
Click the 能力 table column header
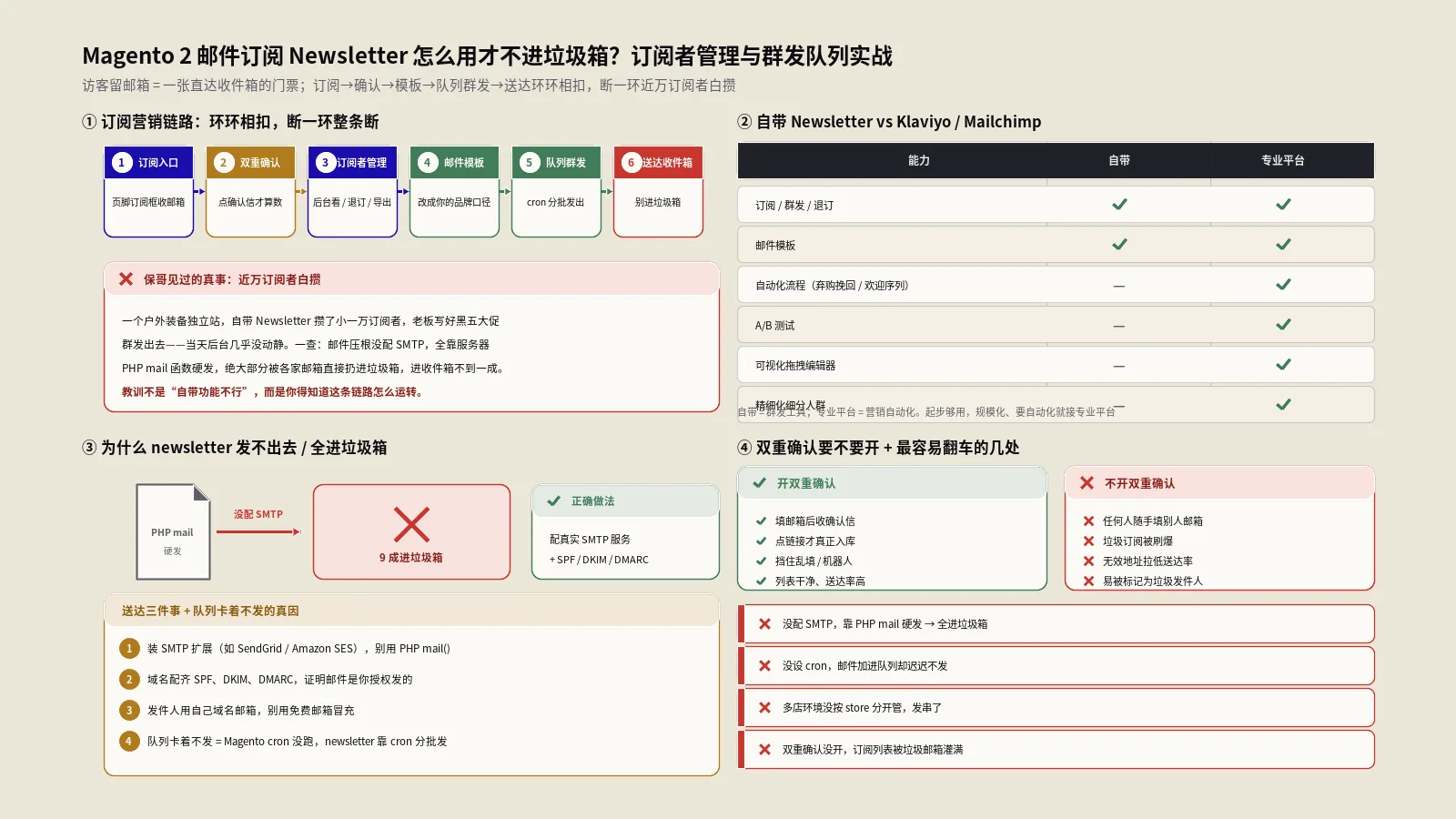919,161
